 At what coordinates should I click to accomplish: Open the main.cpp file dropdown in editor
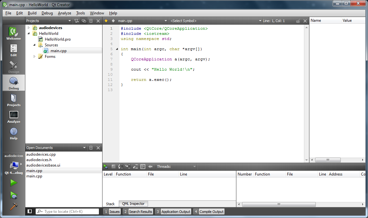click(142, 21)
